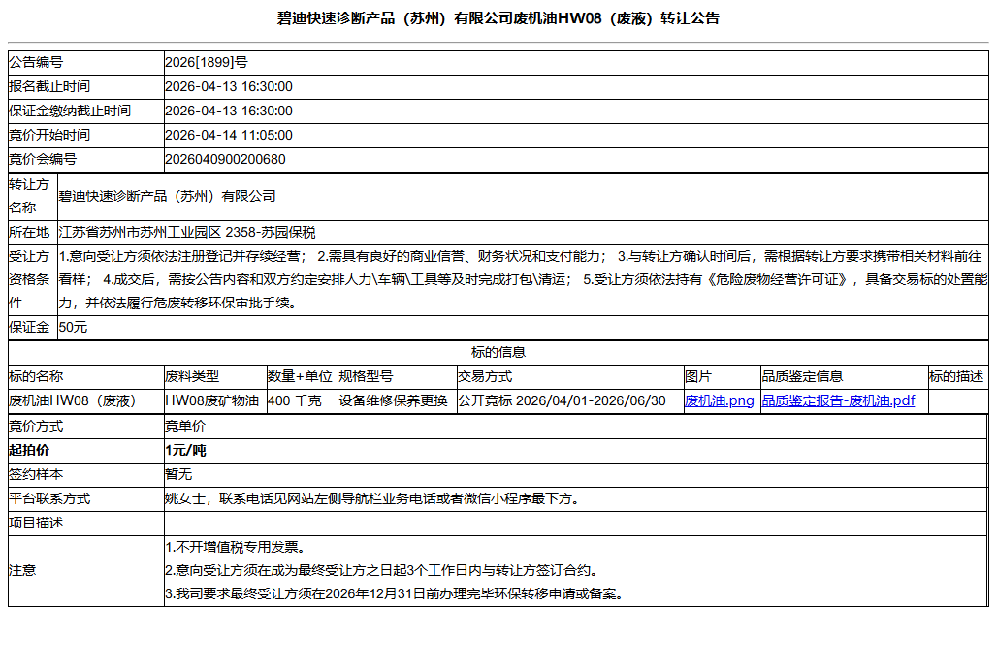The image size is (997, 672).
Task: Click the 转让方名称 label cell
Action: pos(32,197)
